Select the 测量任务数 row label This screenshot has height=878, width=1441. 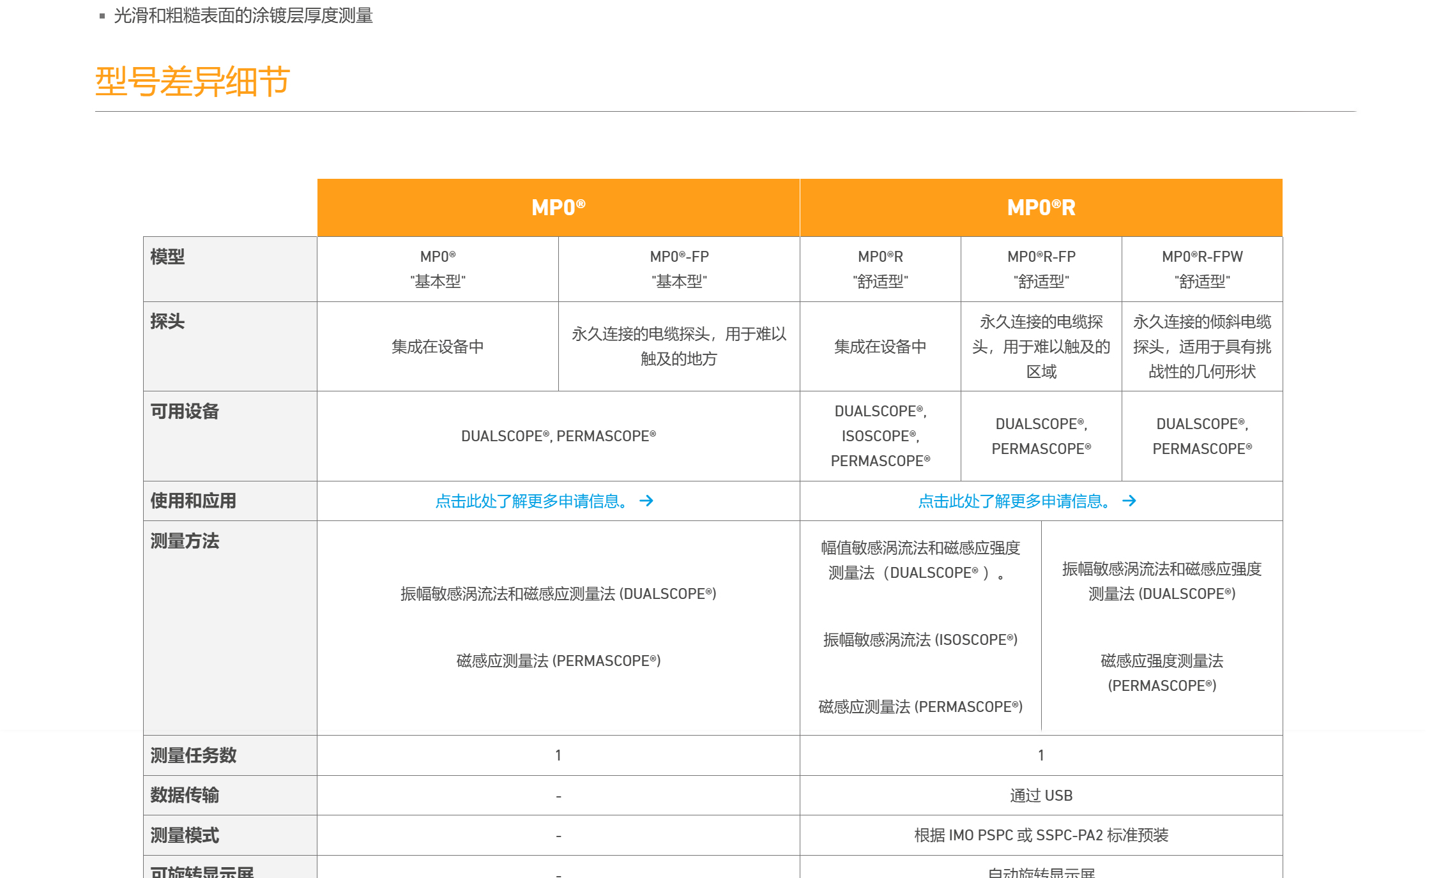click(193, 755)
